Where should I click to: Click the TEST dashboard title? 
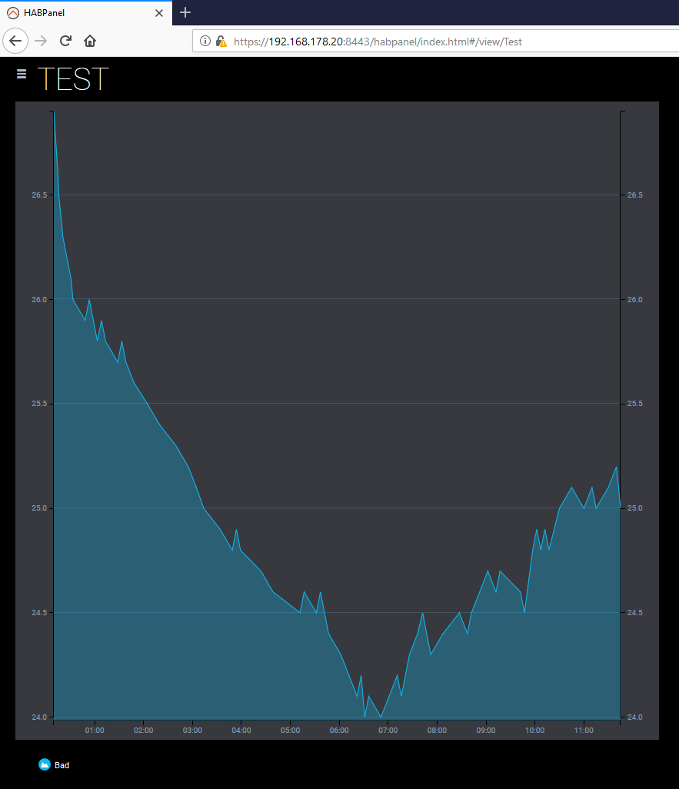click(x=73, y=79)
